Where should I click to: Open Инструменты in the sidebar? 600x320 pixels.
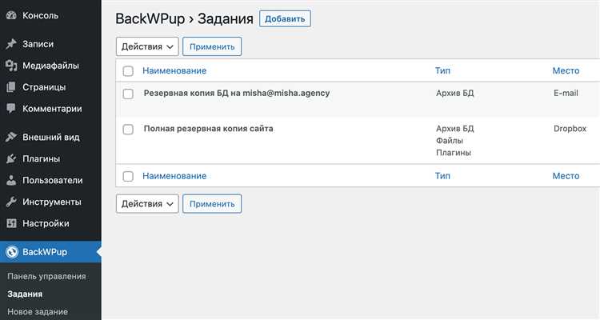tap(50, 202)
